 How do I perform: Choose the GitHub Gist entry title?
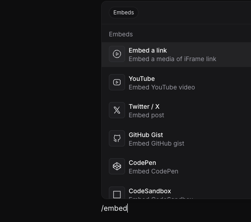coord(146,135)
